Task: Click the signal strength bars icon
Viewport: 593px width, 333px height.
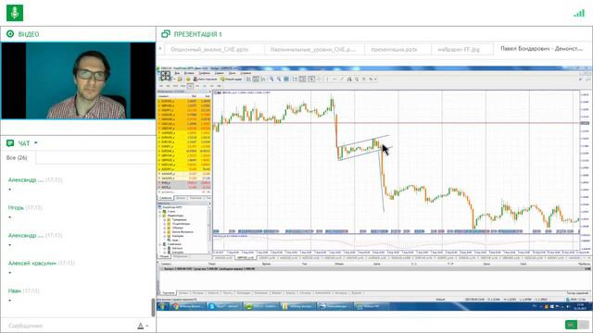Action: (x=579, y=13)
